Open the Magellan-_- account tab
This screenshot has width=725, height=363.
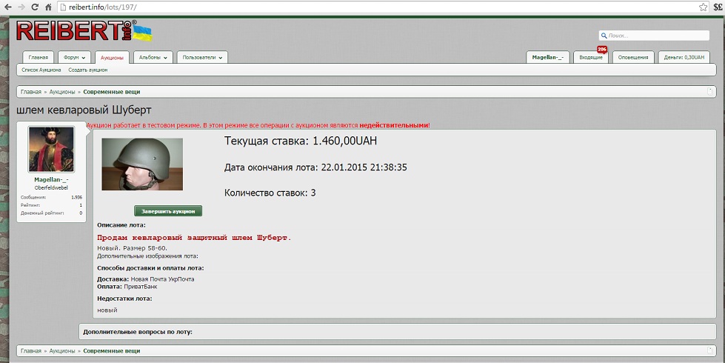tap(548, 57)
